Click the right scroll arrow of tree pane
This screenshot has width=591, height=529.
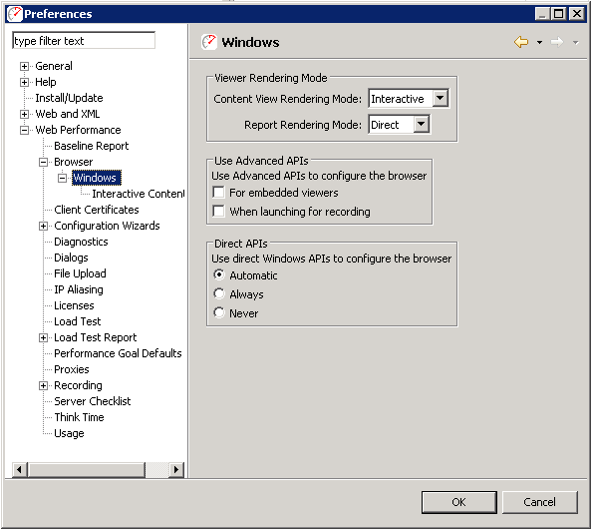[176, 470]
